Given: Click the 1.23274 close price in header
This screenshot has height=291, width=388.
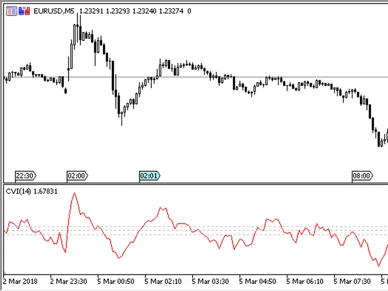Looking at the screenshot, I should (x=171, y=11).
